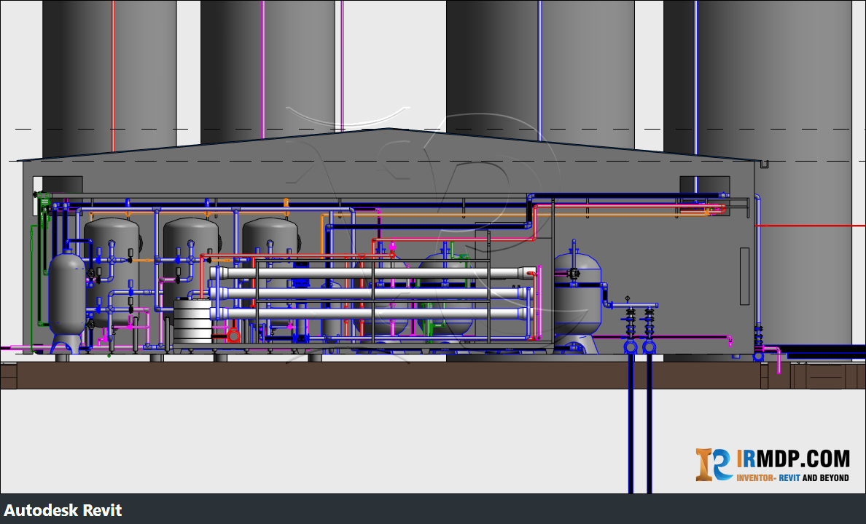Click the Autodesk Revit caption text

pyautogui.click(x=63, y=510)
